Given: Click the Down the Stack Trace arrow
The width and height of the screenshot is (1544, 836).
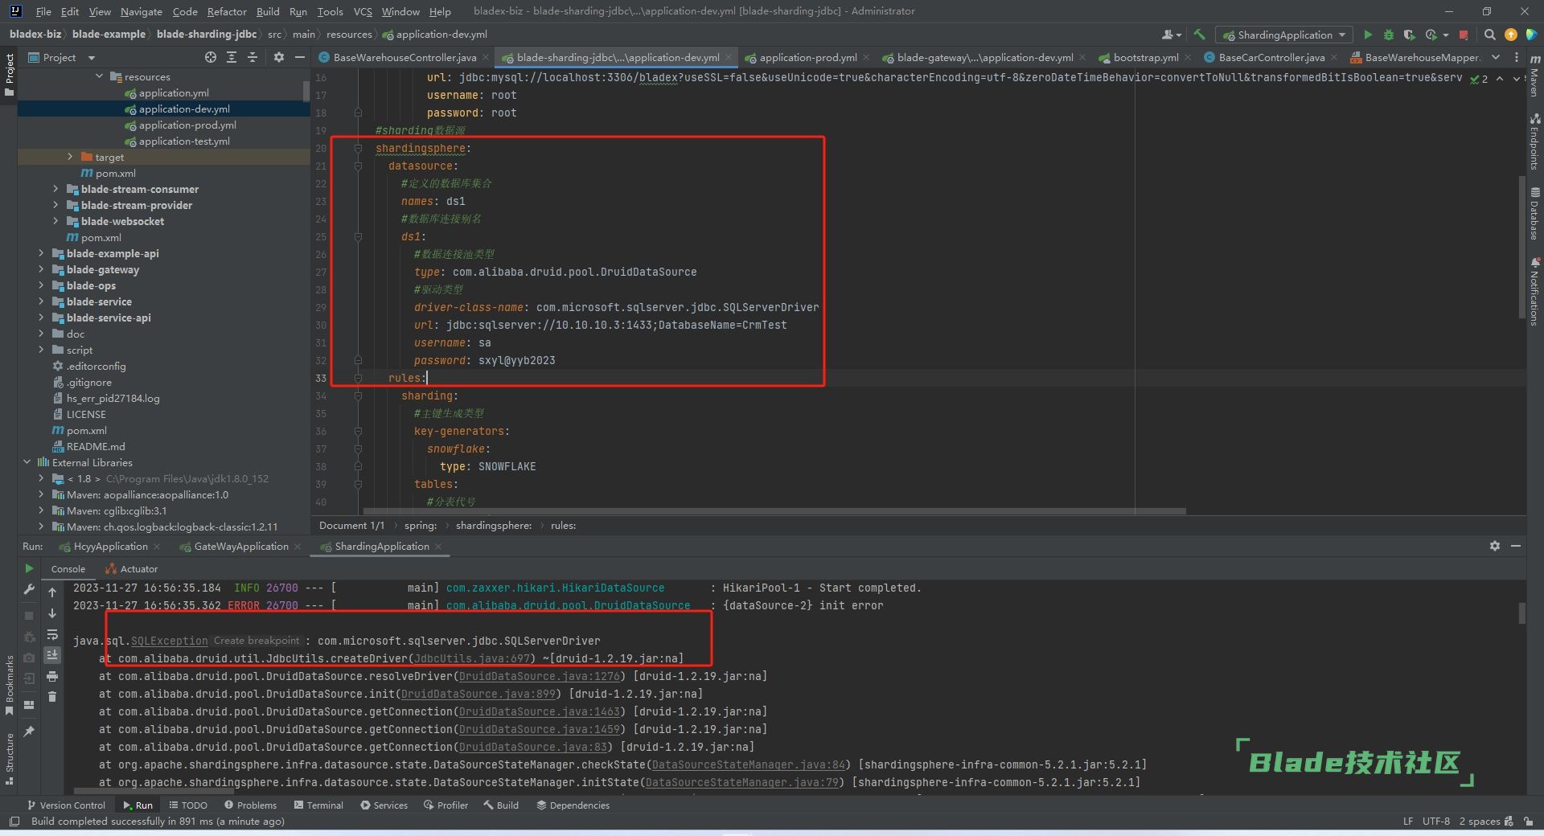Looking at the screenshot, I should click(x=52, y=613).
